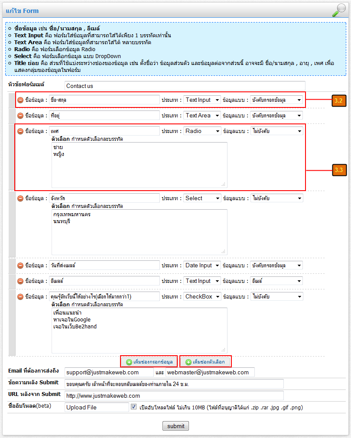Screen dimensions: 351x438
Task: Click the อีเมลล์ field name input
Action: [x=104, y=281]
